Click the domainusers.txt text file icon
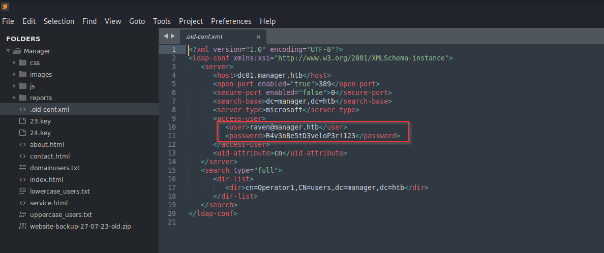This screenshot has width=604, height=253. 22,168
